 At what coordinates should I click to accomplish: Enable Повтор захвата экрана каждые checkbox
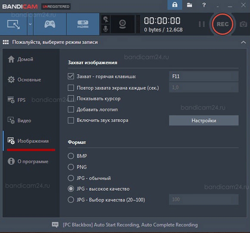[x=71, y=88]
